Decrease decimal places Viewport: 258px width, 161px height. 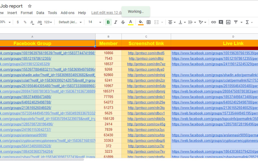tap(32, 22)
